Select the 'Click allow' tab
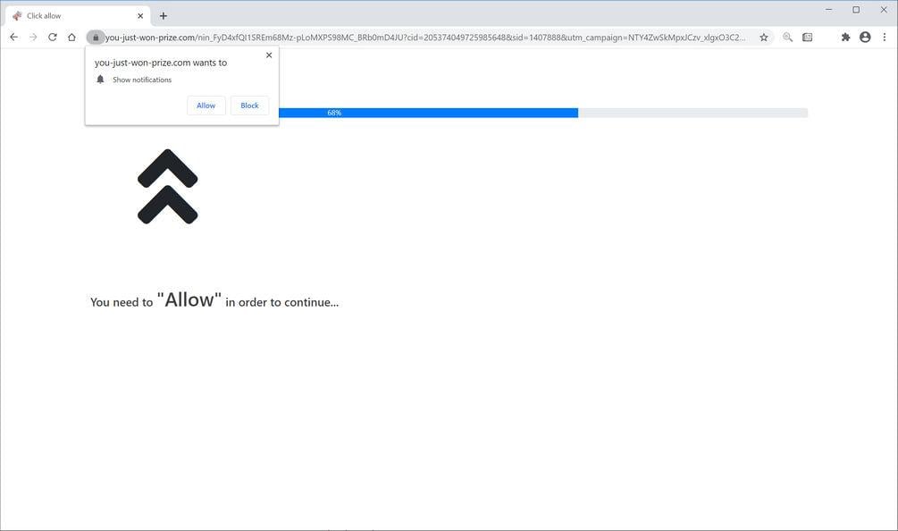The height and width of the screenshot is (531, 898). click(x=78, y=16)
